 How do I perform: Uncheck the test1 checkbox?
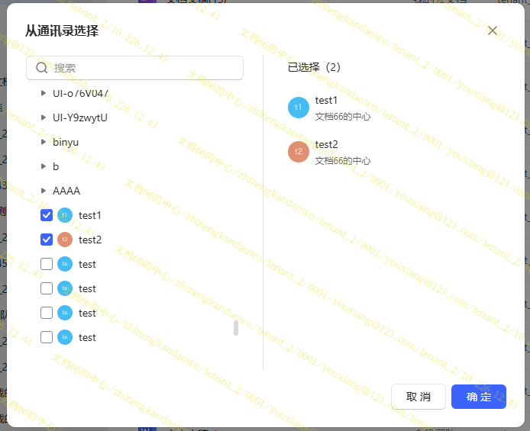(x=47, y=215)
